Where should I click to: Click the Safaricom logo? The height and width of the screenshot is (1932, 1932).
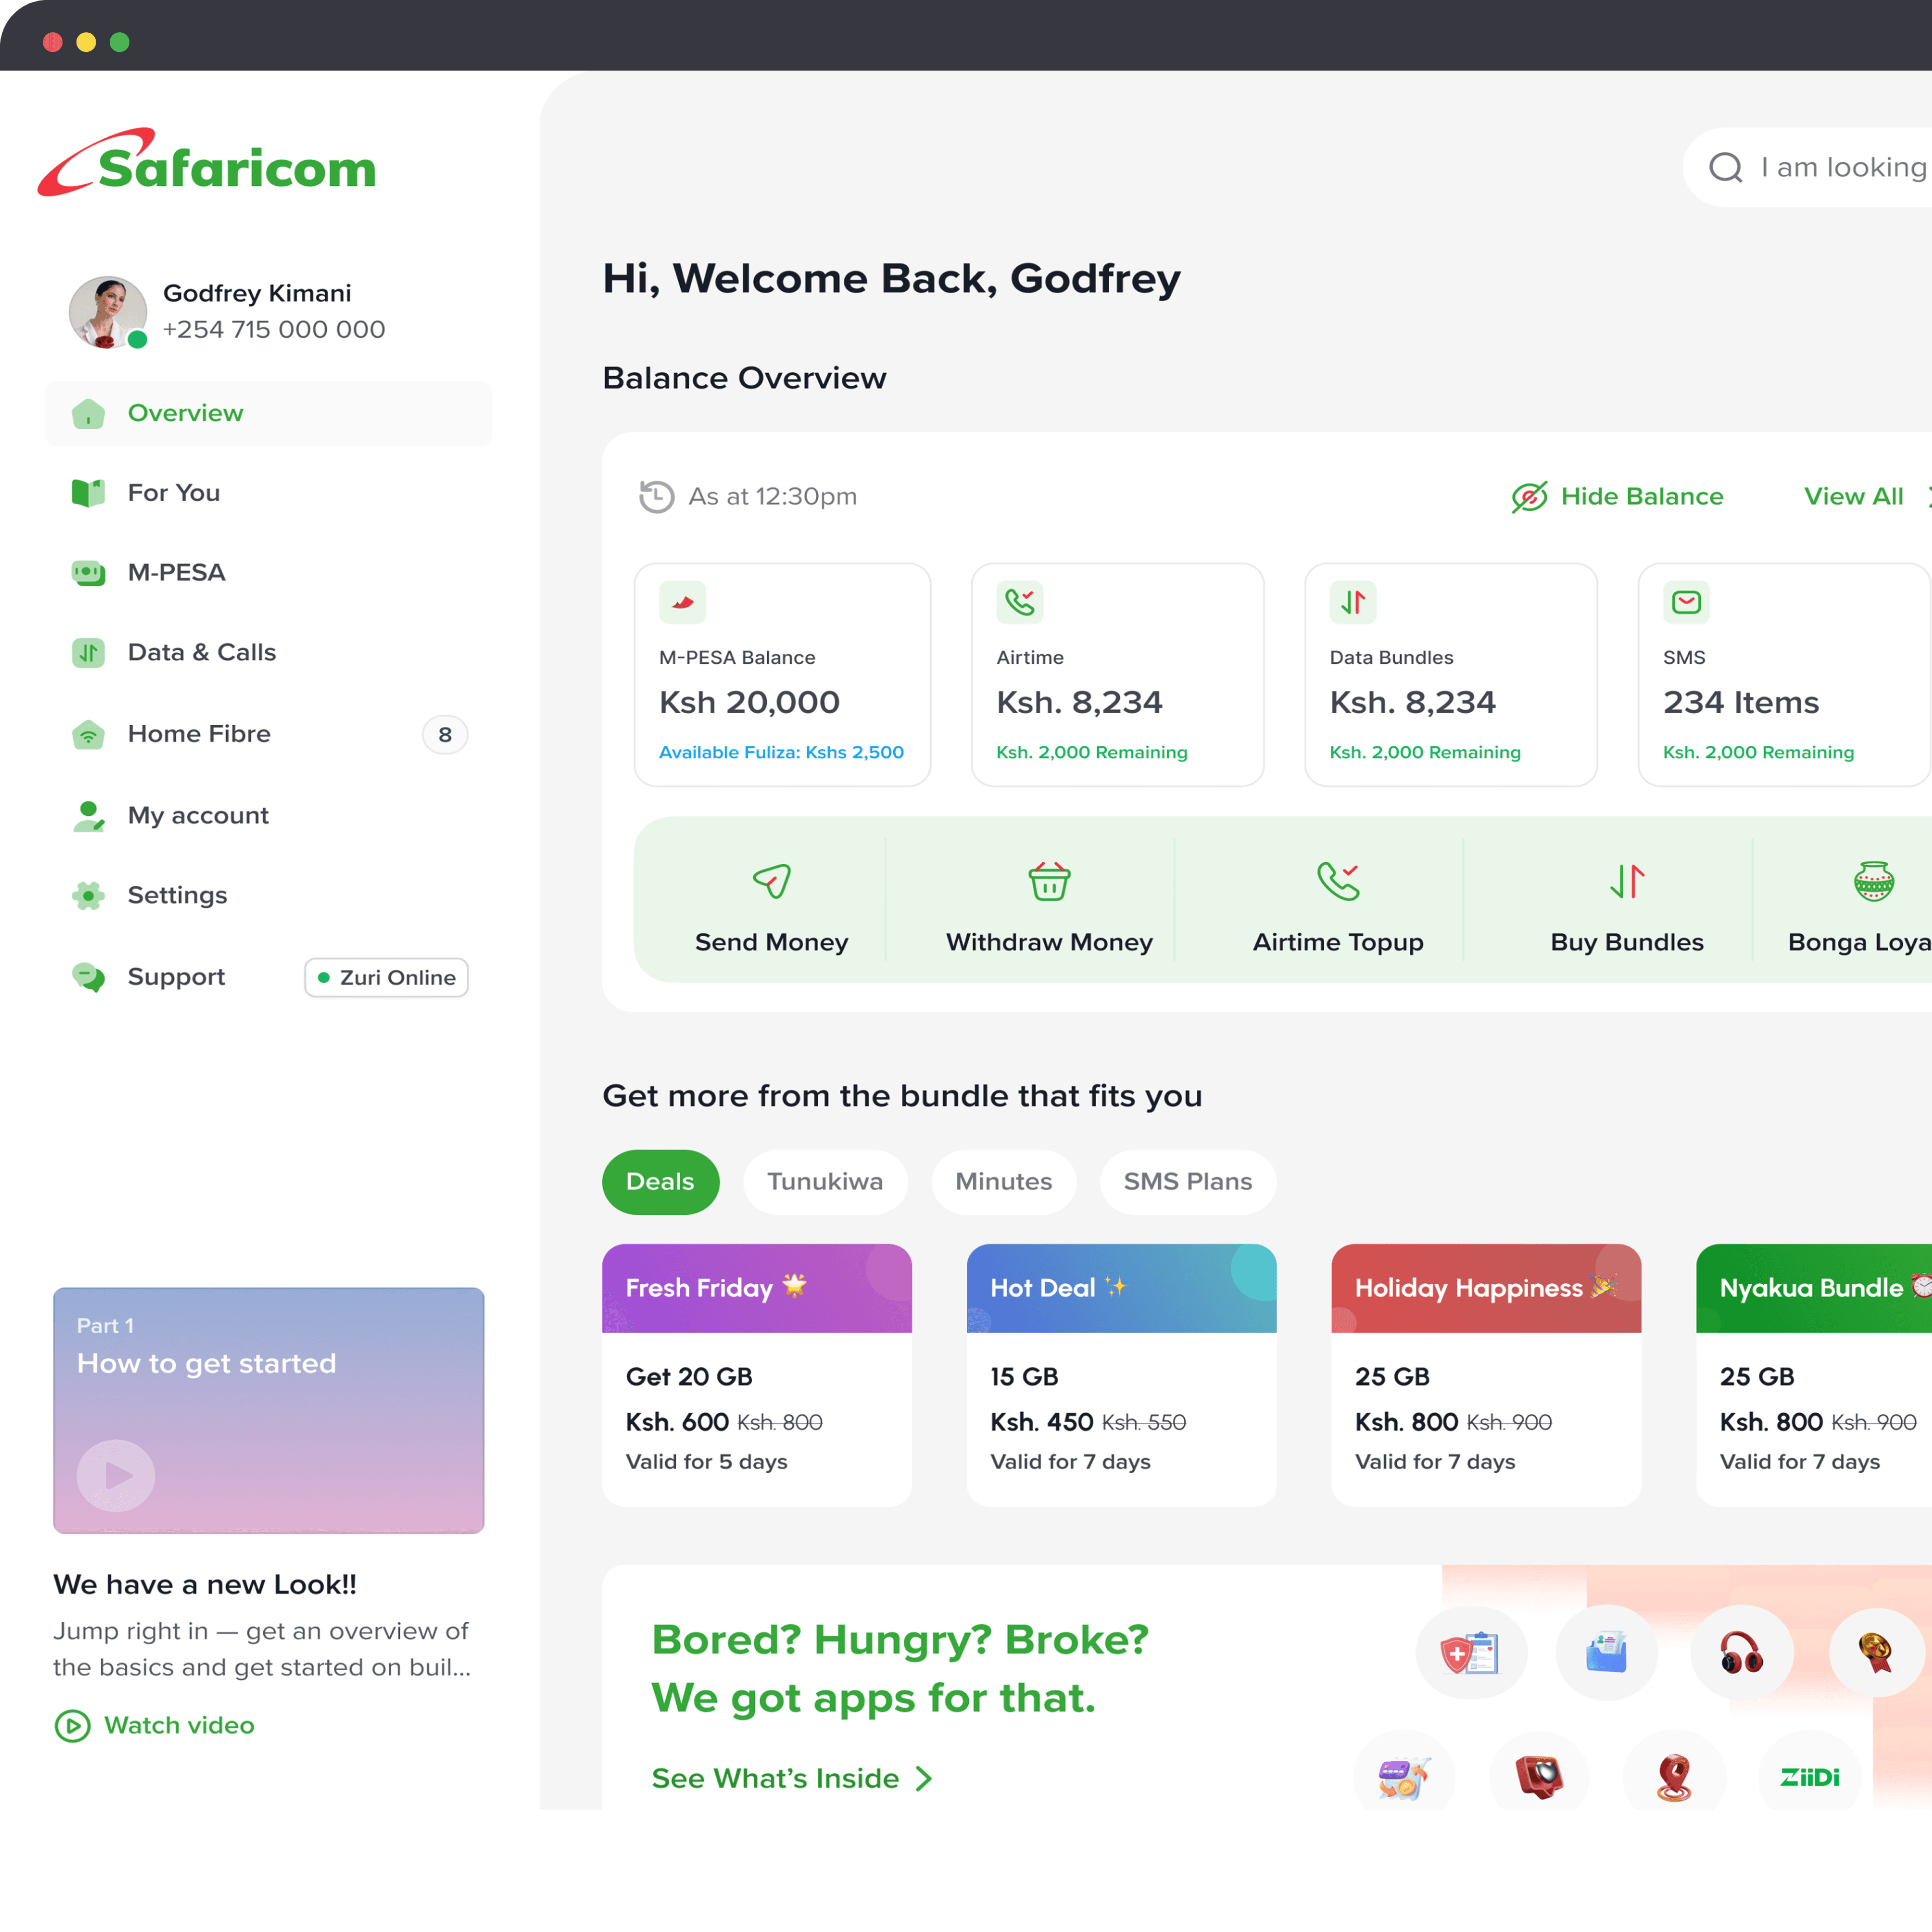click(207, 162)
